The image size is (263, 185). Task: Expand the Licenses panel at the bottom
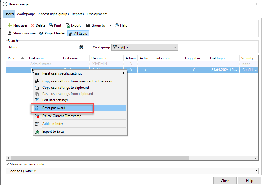(257, 171)
